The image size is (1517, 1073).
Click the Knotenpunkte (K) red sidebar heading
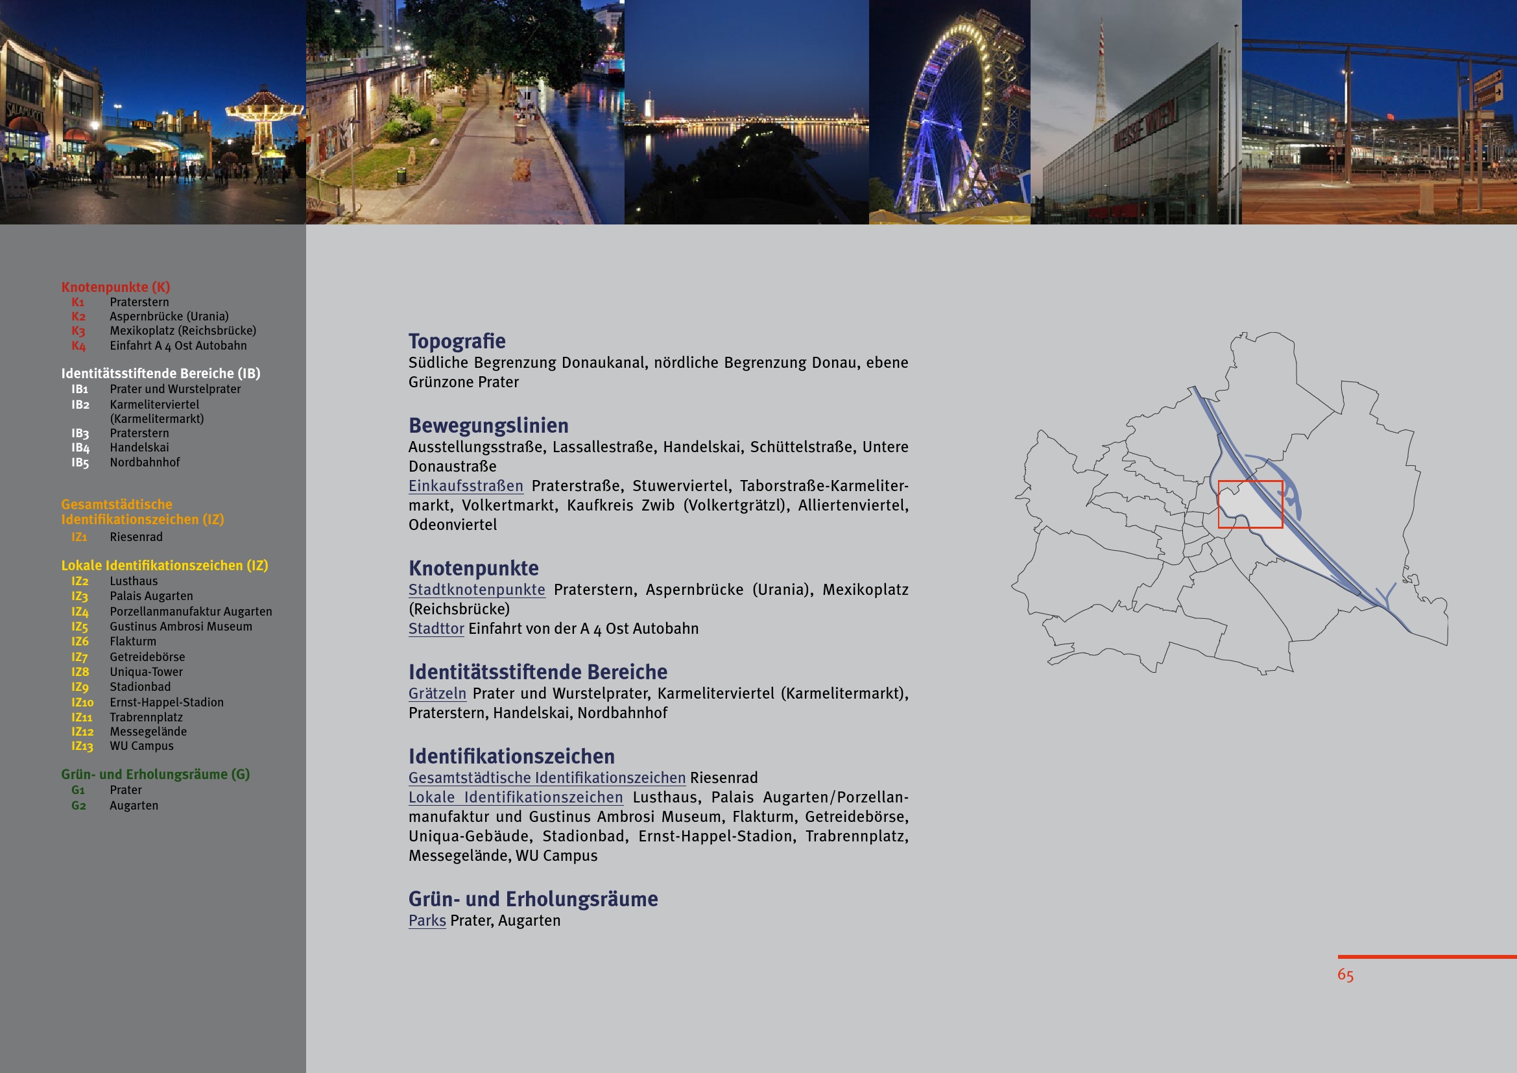click(x=115, y=287)
